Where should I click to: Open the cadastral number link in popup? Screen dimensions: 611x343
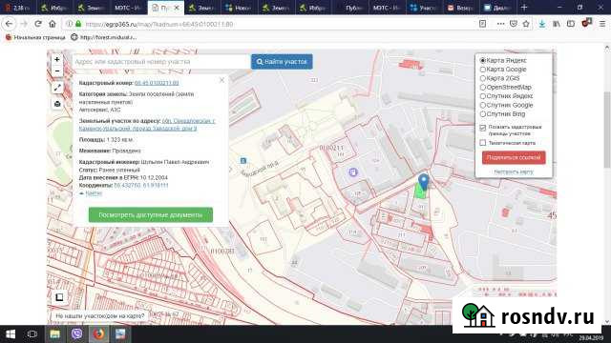(157, 83)
